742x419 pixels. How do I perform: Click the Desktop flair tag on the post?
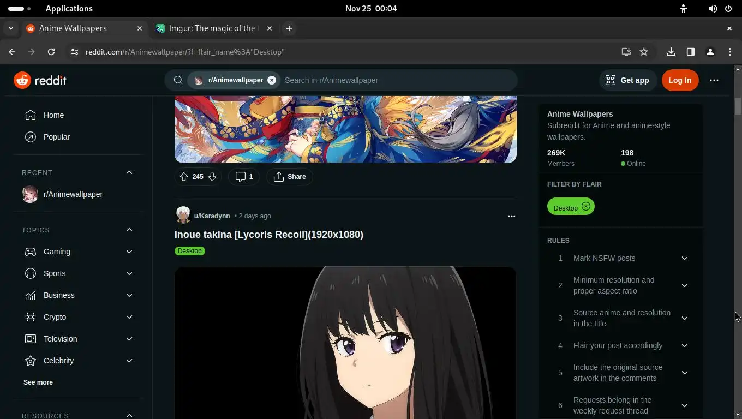pyautogui.click(x=190, y=251)
